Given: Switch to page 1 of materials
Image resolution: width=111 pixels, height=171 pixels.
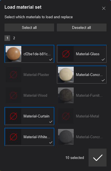Looking at the screenshot, I should coord(7,38).
